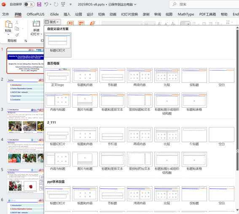Click the Undo arrow icon
Viewport: 239px width, 214px height.
click(x=46, y=4)
